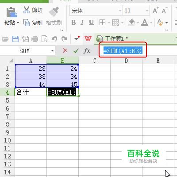Open the font name dropdown (宋体)
This screenshot has height=177, width=177.
tap(120, 11)
